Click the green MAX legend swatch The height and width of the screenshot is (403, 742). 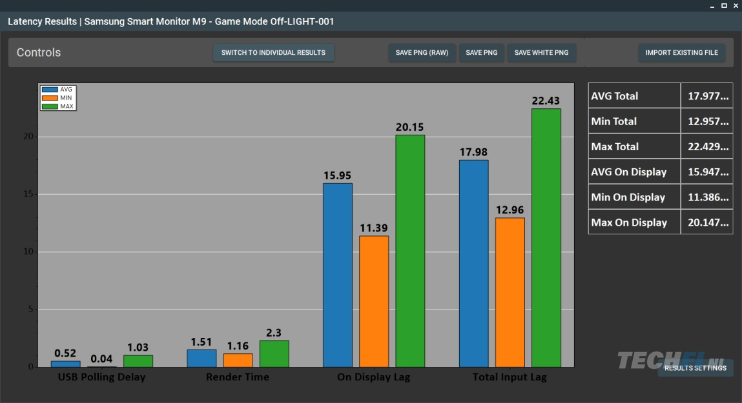point(50,106)
